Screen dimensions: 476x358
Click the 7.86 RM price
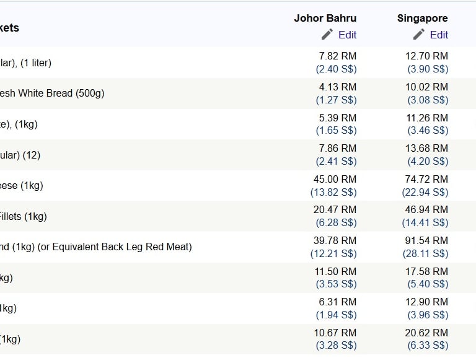coord(338,149)
